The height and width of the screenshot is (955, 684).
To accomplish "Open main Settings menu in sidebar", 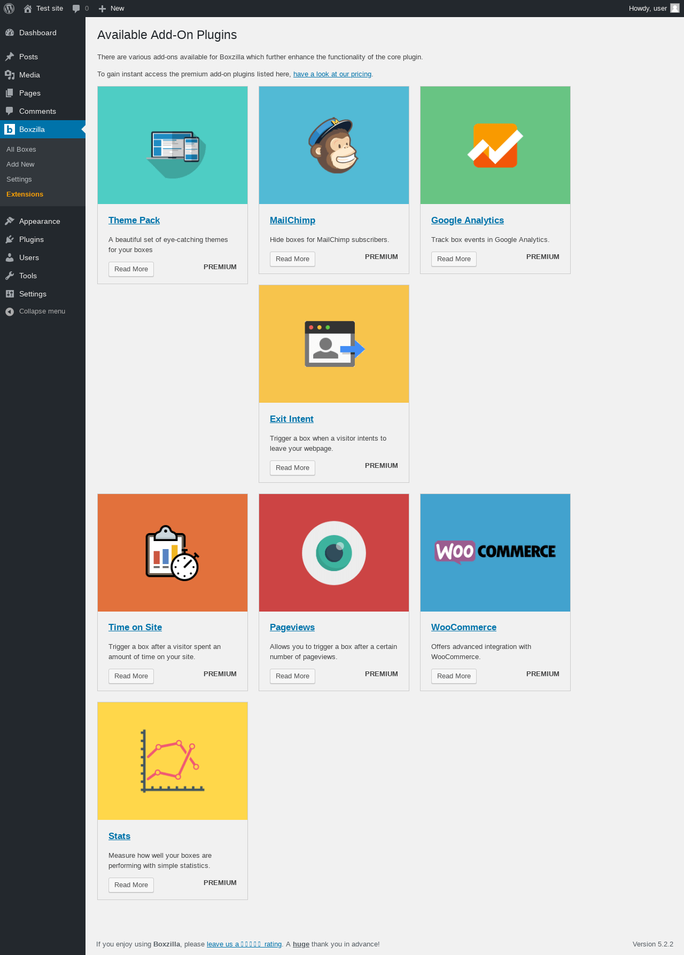I will 43,294.
